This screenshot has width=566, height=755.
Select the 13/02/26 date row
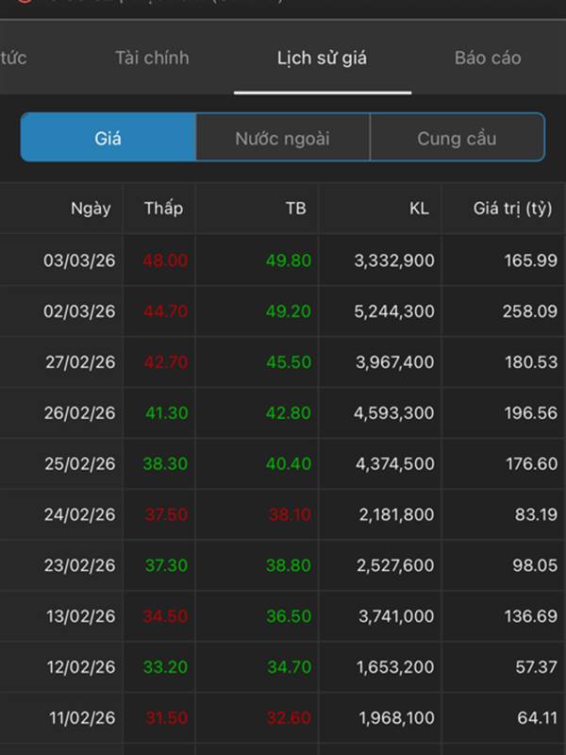coord(80,617)
